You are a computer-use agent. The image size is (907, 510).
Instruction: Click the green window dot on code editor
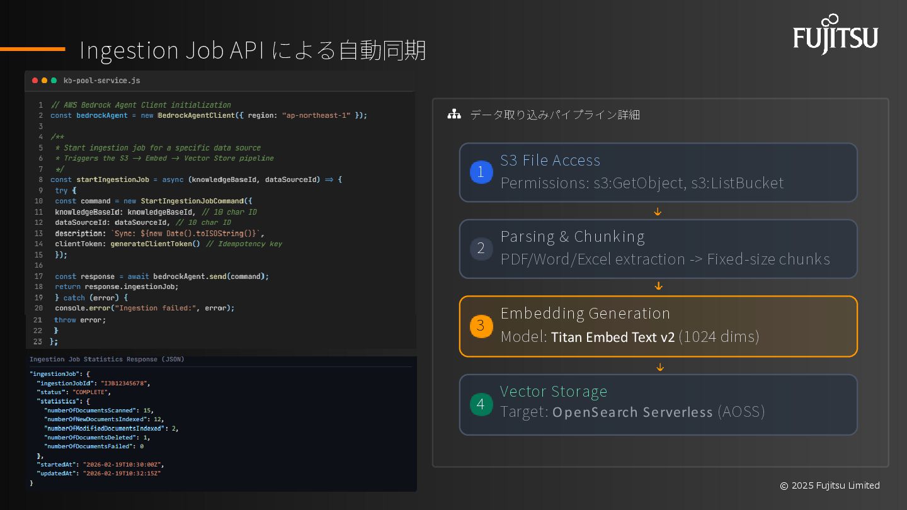[x=54, y=81]
